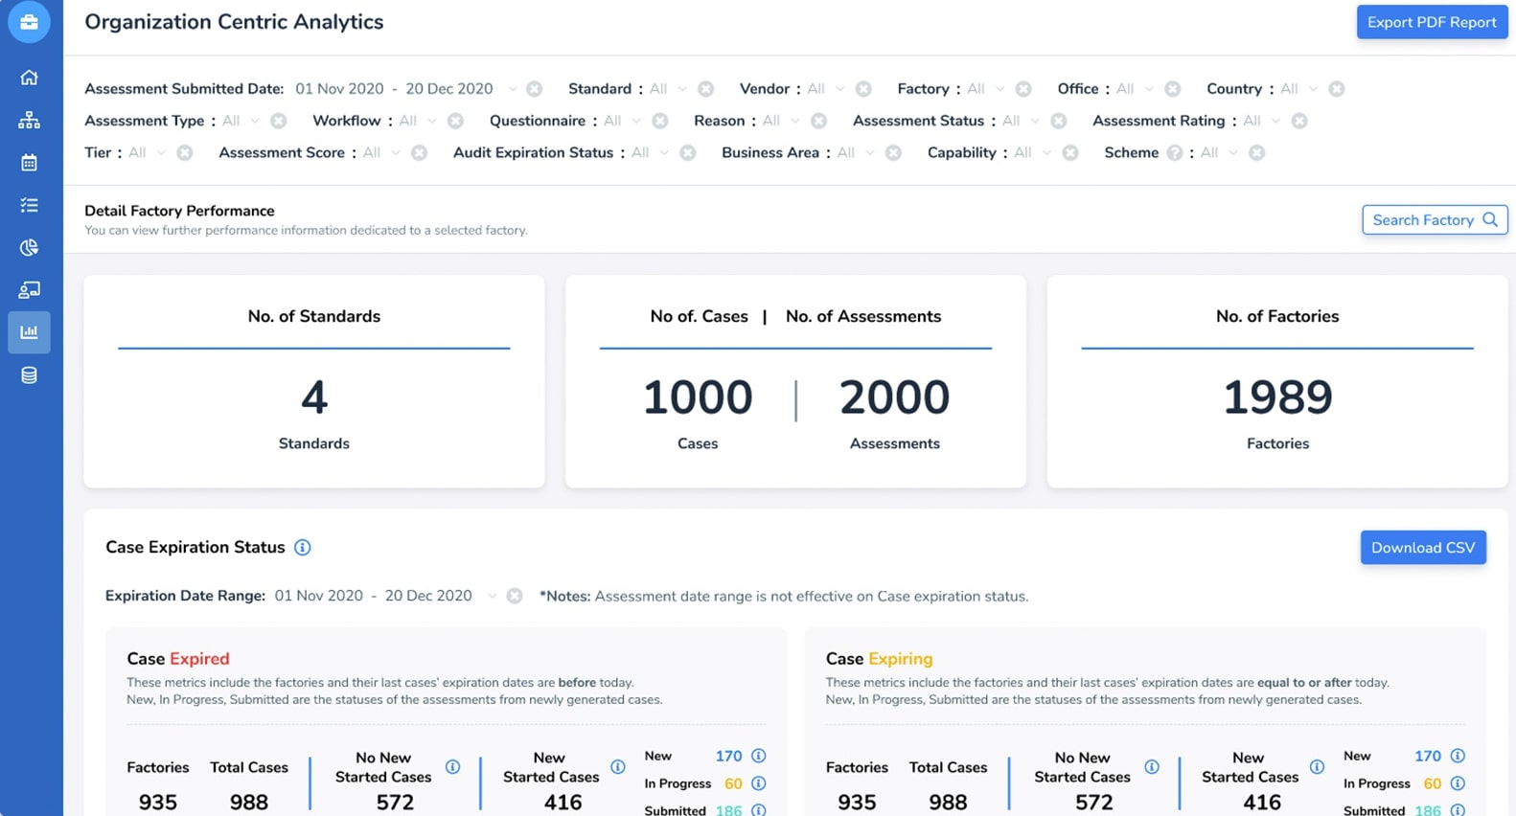Select the bar chart analytics sidebar icon
The height and width of the screenshot is (816, 1516).
tap(29, 332)
